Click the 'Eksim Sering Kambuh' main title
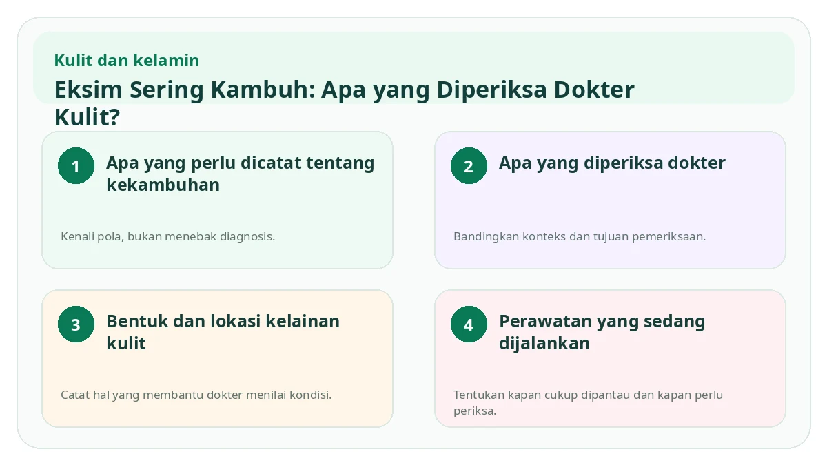This screenshot has height=465, width=827. click(345, 103)
